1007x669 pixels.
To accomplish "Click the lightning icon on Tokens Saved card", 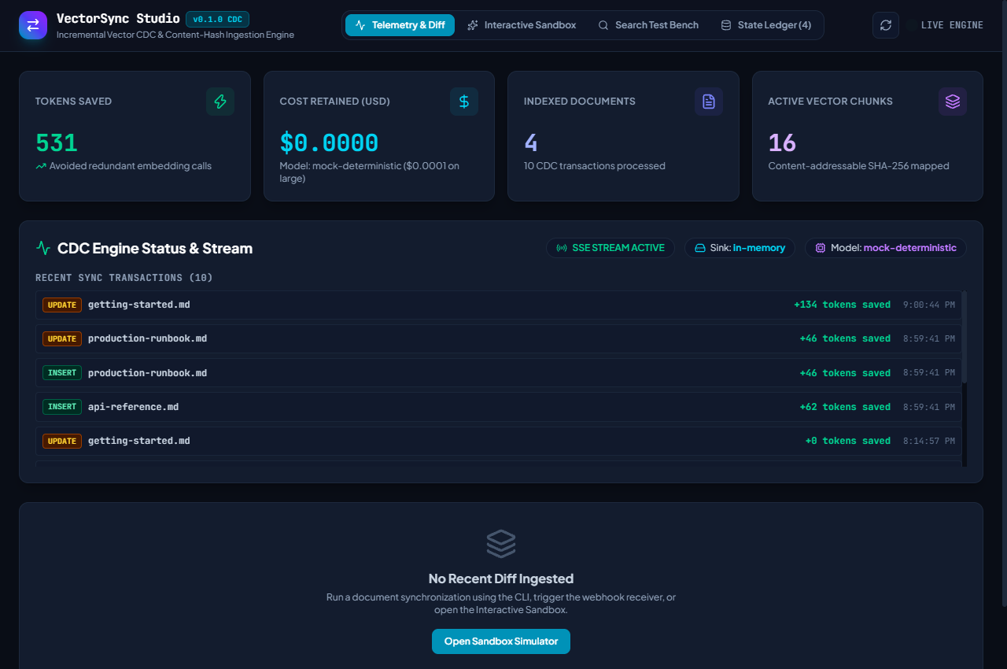I will pyautogui.click(x=220, y=102).
